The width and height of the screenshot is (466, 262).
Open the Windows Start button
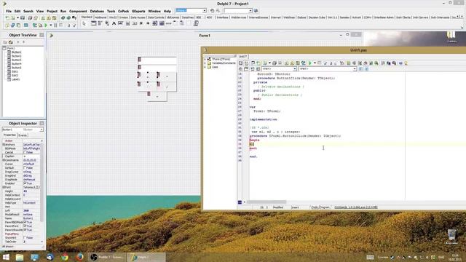pyautogui.click(x=5, y=257)
